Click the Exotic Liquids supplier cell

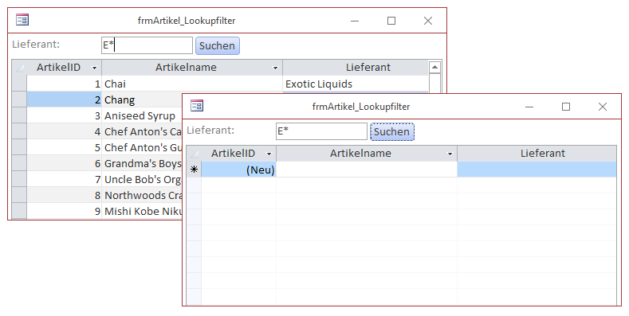coord(356,84)
